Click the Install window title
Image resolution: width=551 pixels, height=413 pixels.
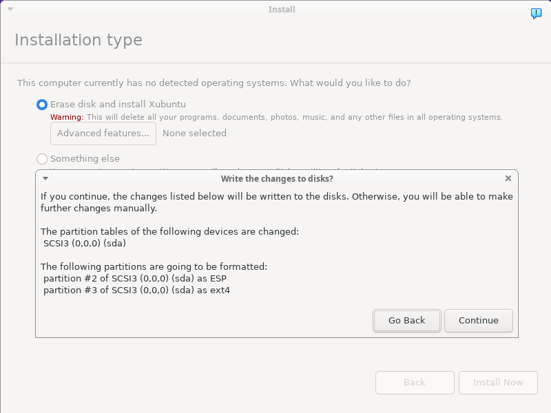pyautogui.click(x=282, y=10)
